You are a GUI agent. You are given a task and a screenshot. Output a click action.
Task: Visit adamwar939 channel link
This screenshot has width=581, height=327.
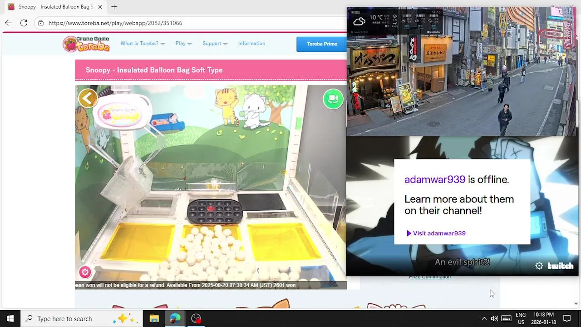pos(436,233)
